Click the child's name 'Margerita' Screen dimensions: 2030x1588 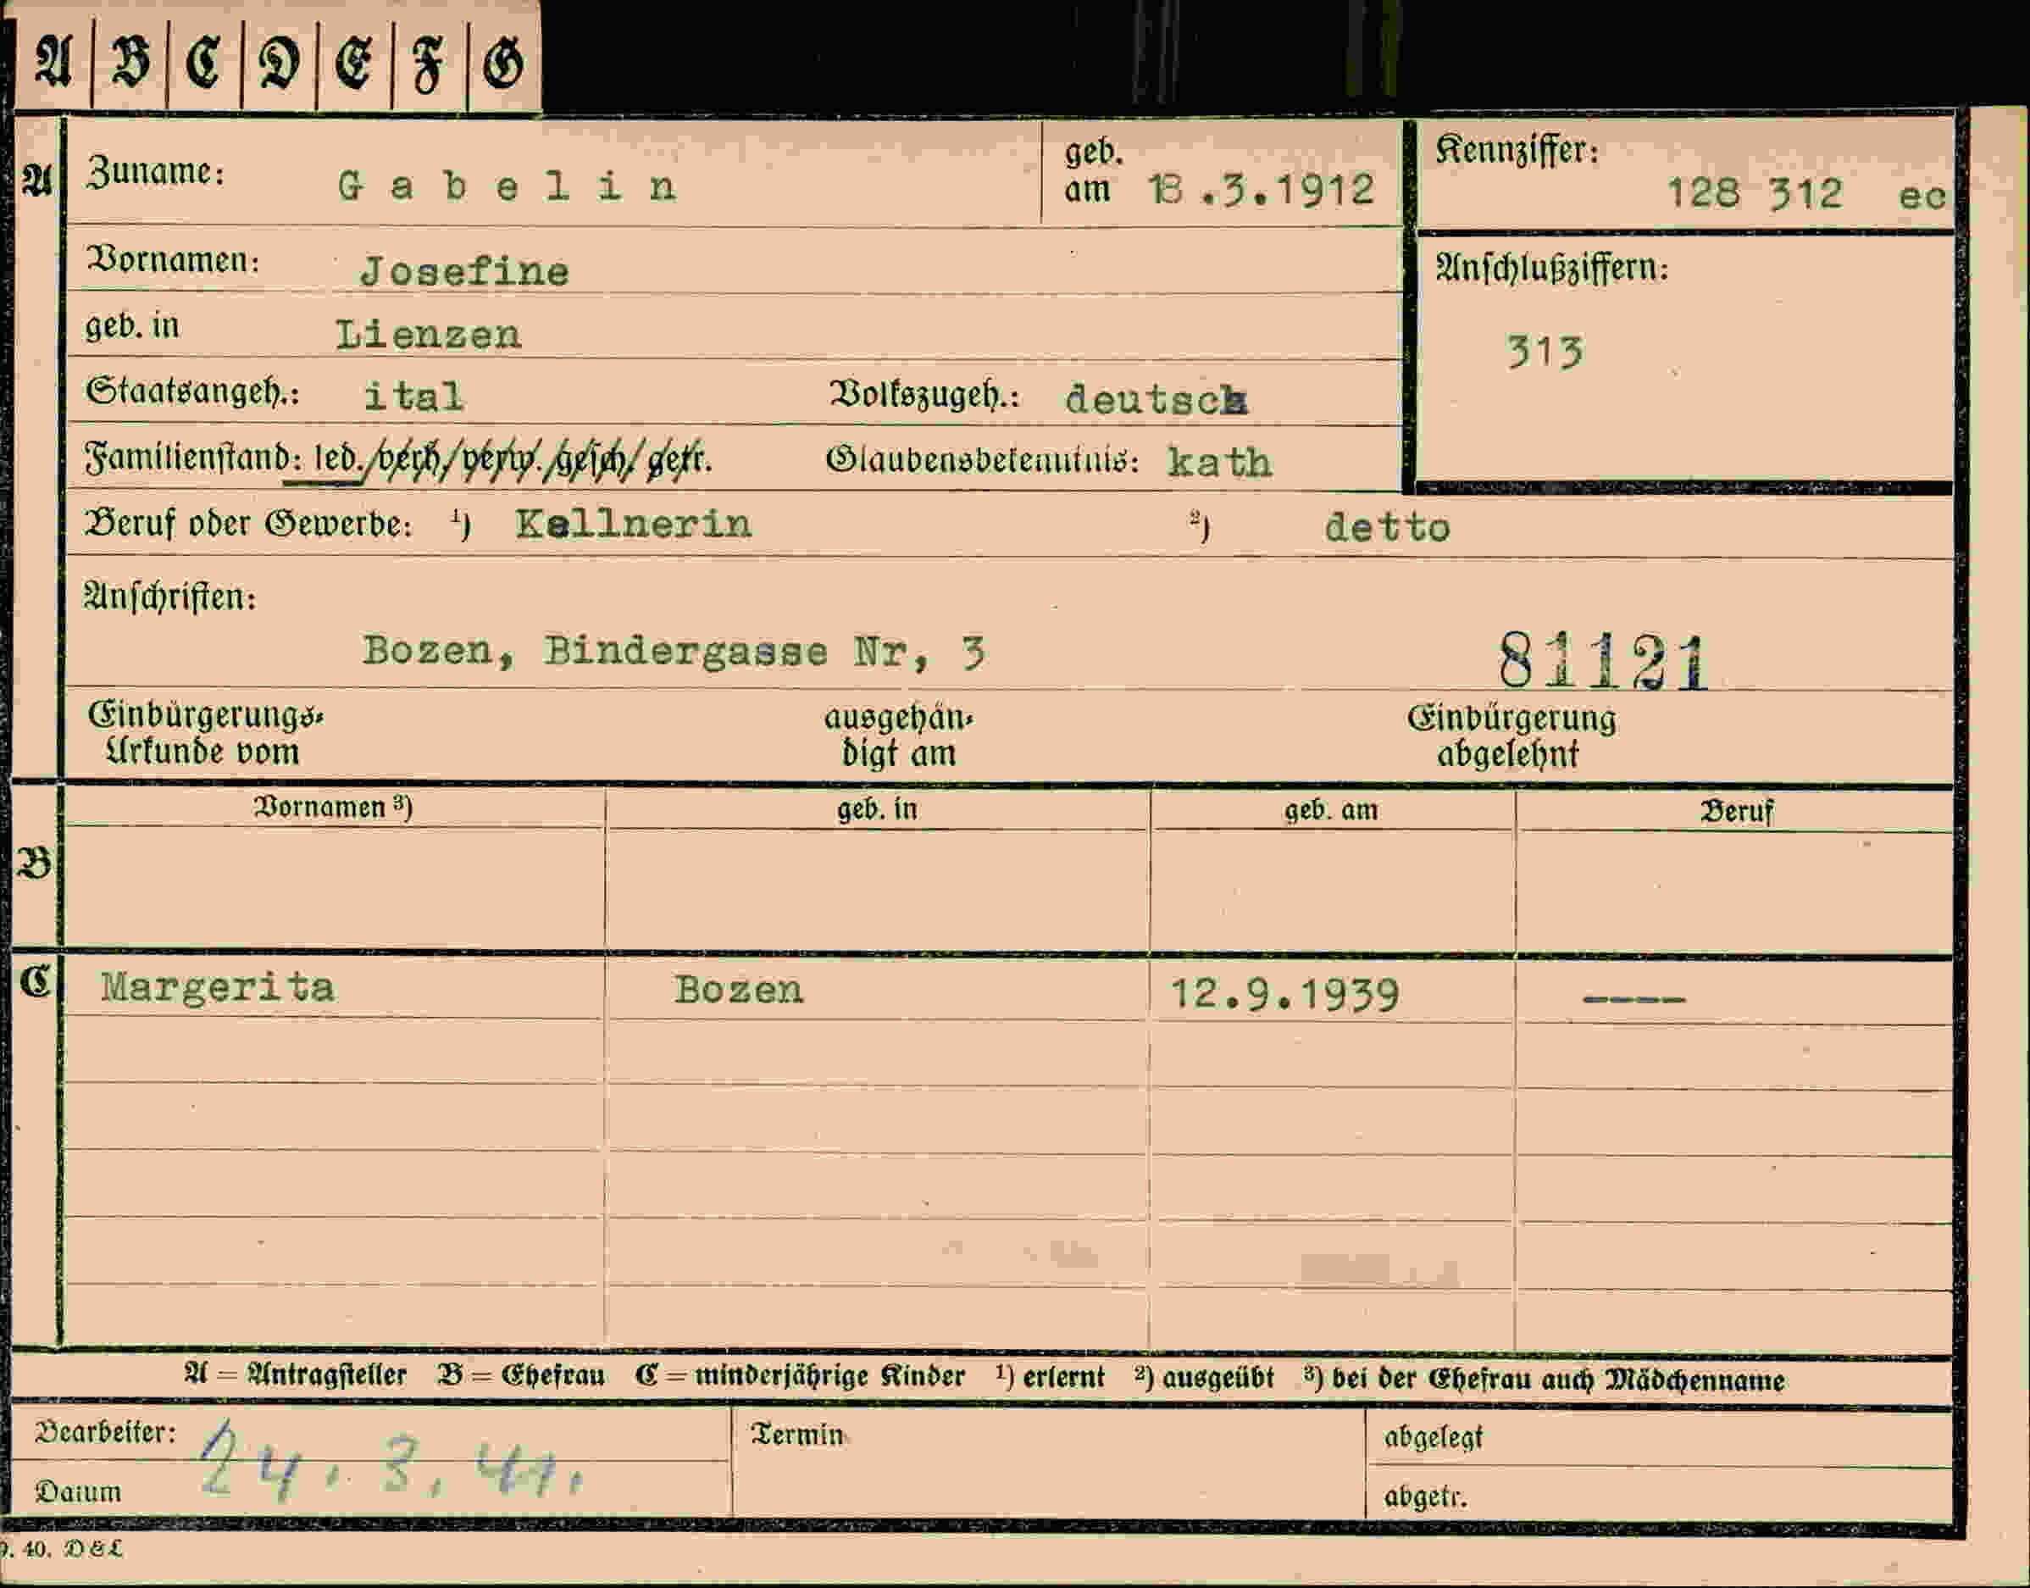tap(218, 987)
